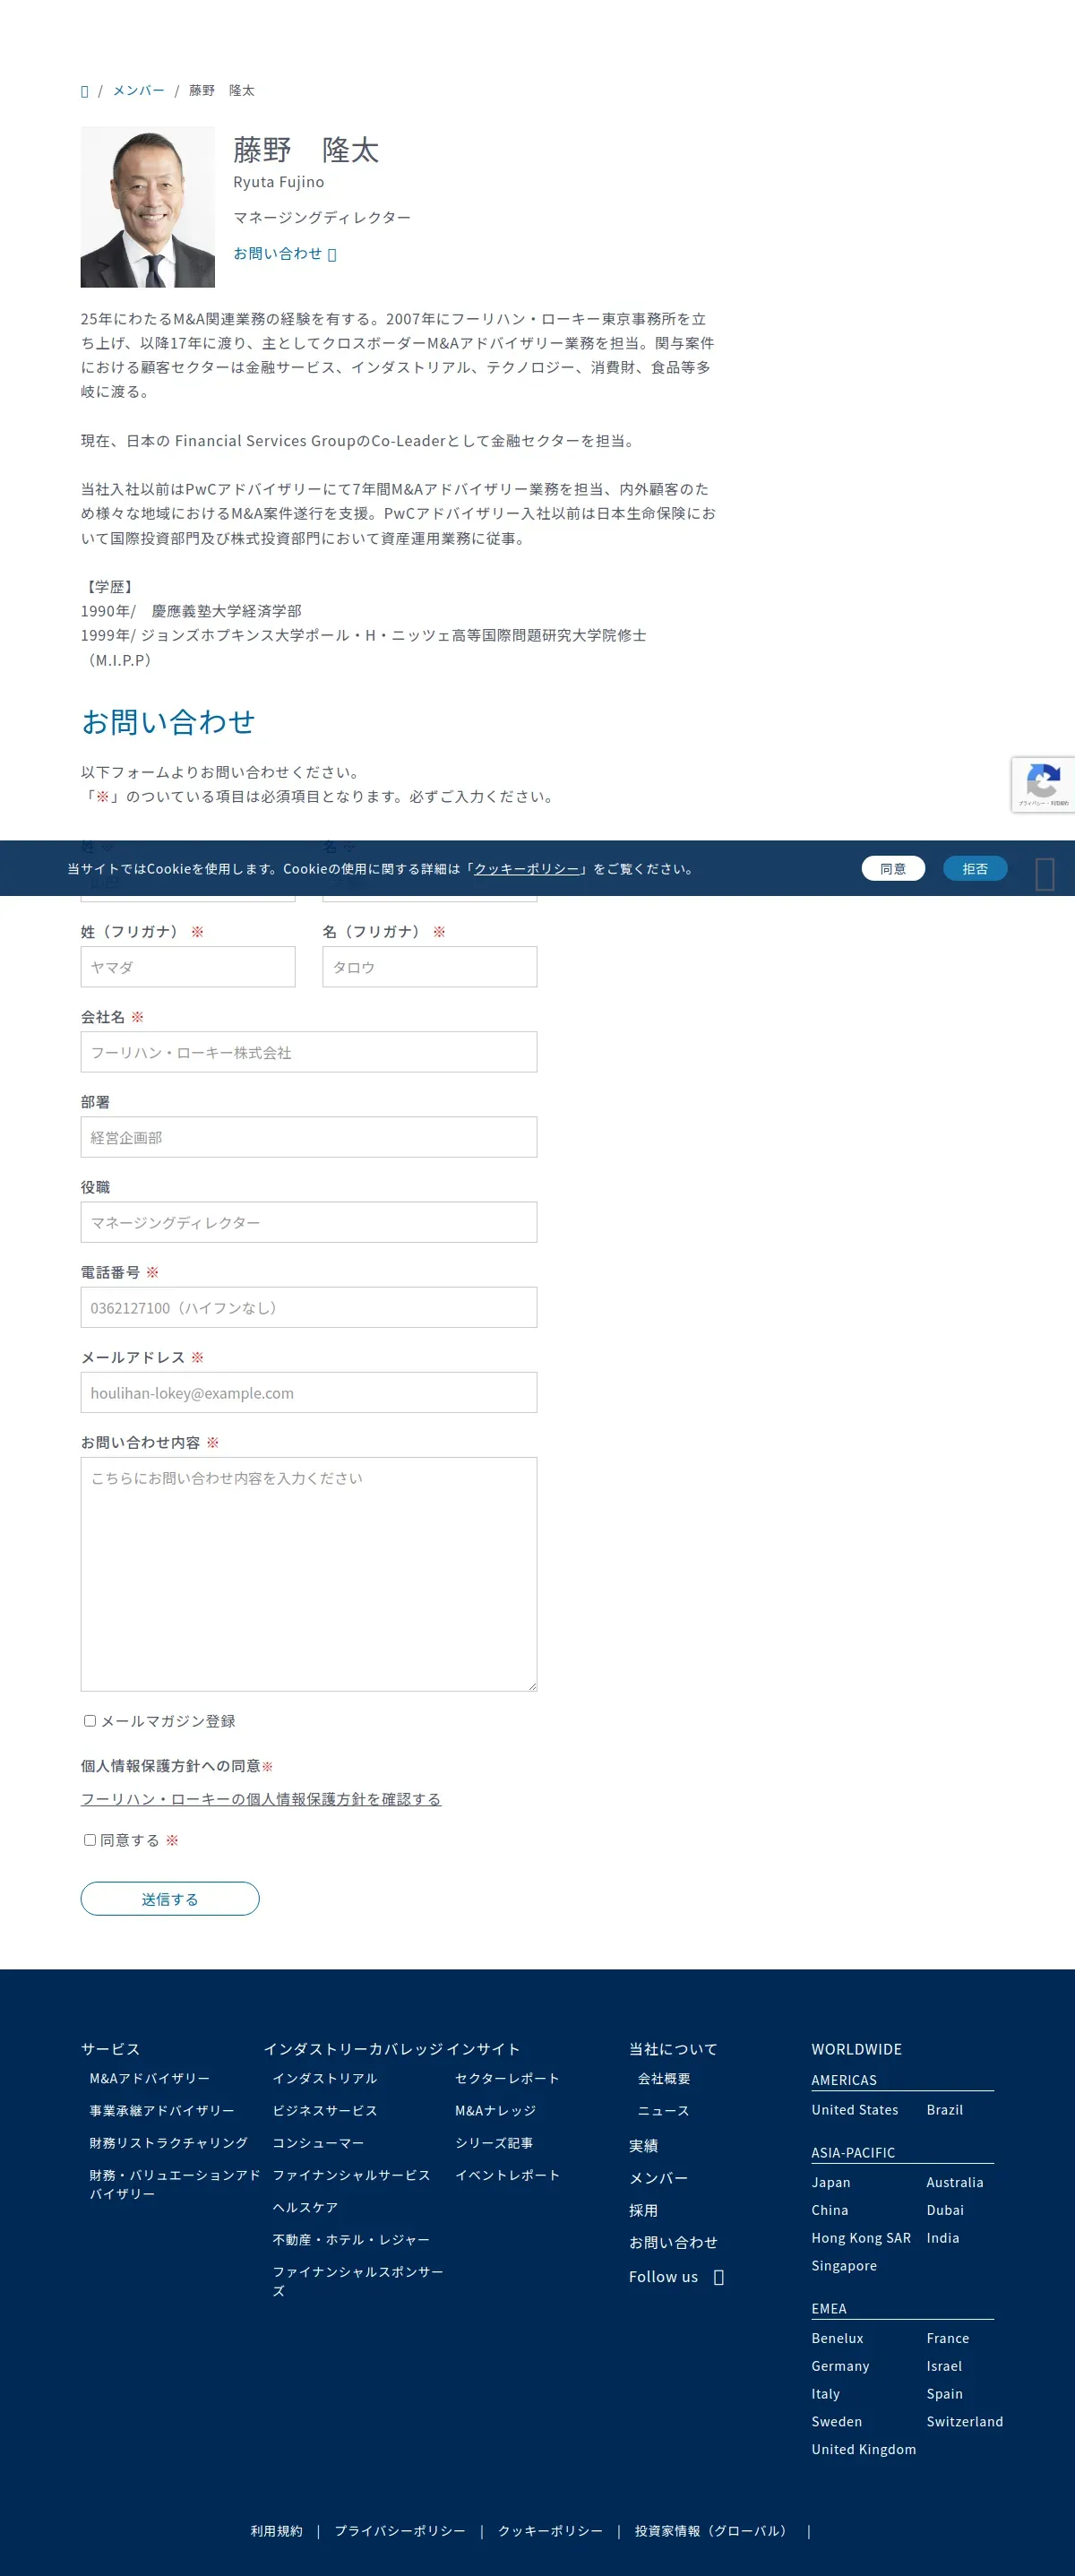Open シリーズ記事 footer link
Screen dimensions: 1075x2576
(494, 2142)
